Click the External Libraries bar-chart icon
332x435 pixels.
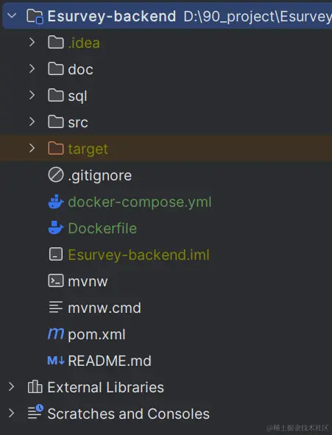(35, 386)
